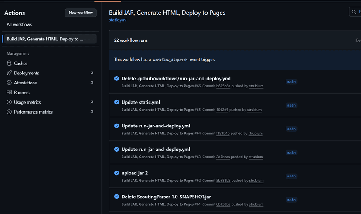Select All workflows in sidebar
Image resolution: width=361 pixels, height=214 pixels.
(x=19, y=25)
